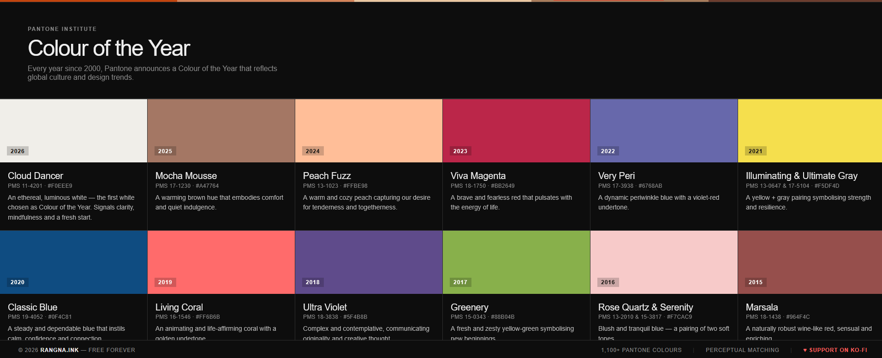Image resolution: width=882 pixels, height=358 pixels.
Task: Click the Colour of the Year heading
Action: (x=109, y=48)
